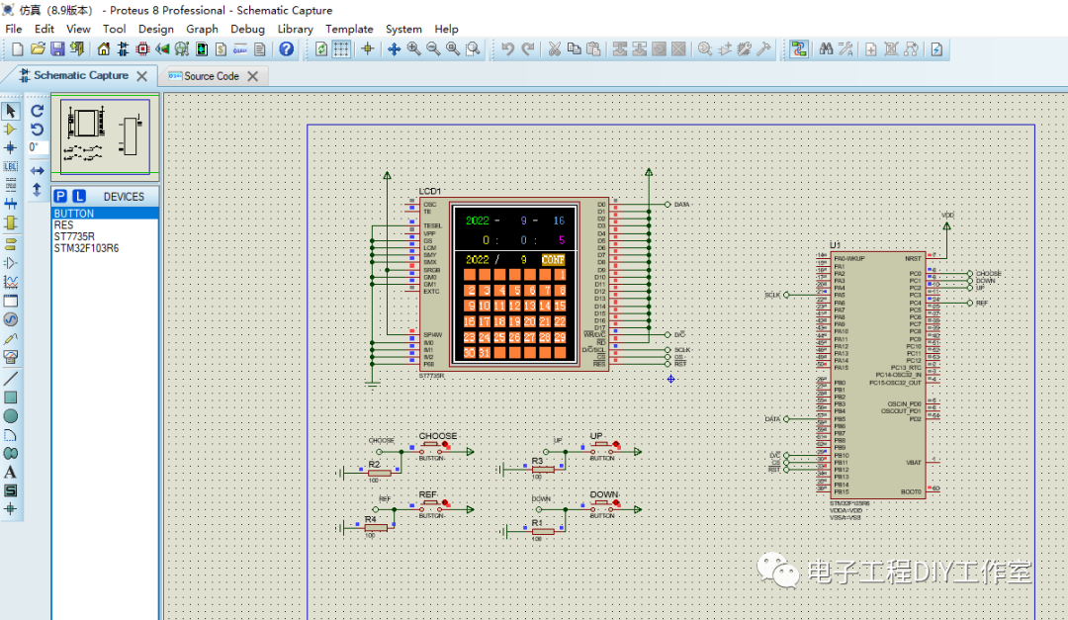The width and height of the screenshot is (1068, 620).
Task: Activate Graph Mode tool
Action: point(10,282)
